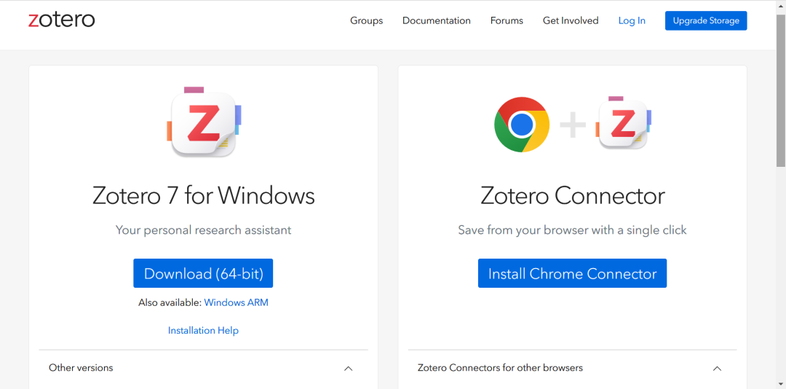Click the Zotero 7 app icon

[203, 123]
